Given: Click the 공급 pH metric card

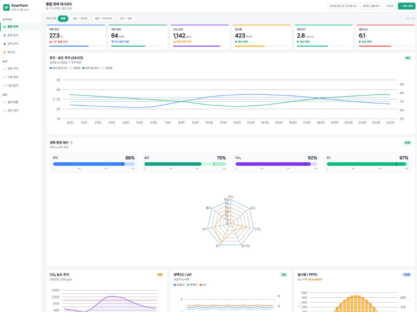Looking at the screenshot, I should [x=385, y=37].
